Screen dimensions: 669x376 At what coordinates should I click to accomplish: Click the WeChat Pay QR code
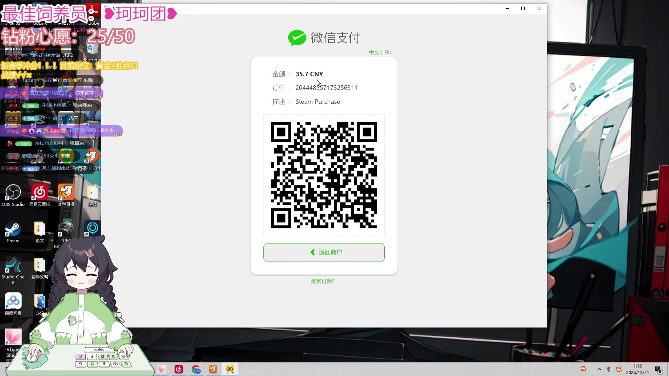[324, 175]
